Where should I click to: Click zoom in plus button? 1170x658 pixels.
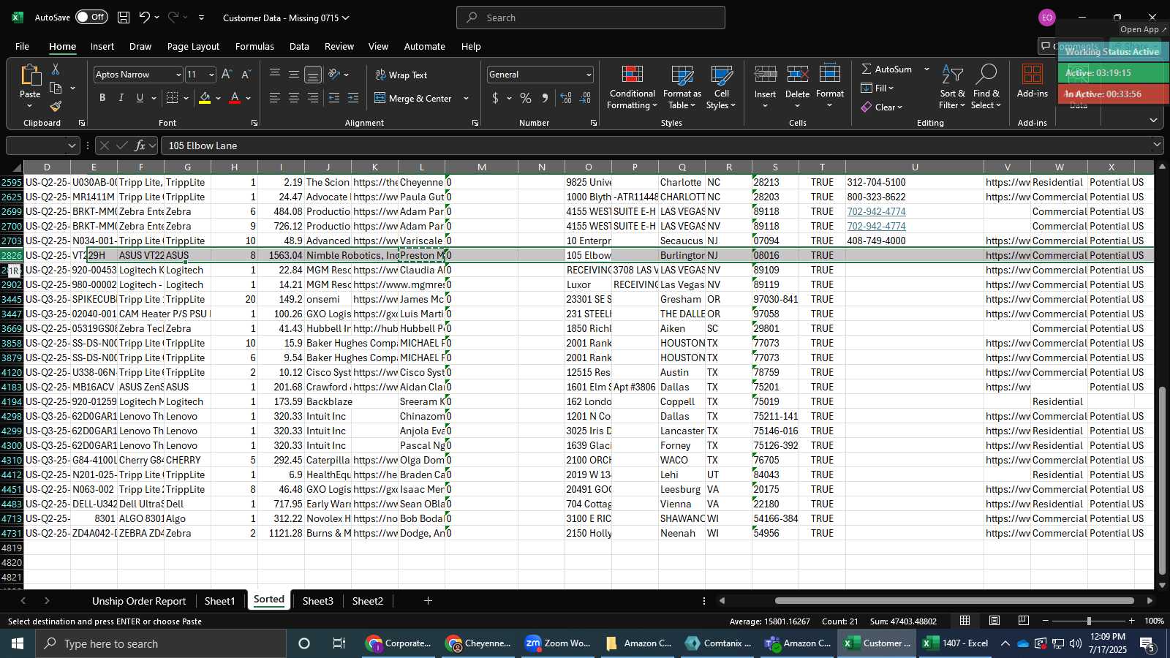point(1131,621)
